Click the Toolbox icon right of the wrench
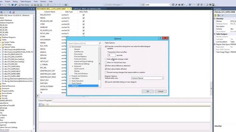This screenshot has width=236, height=132. 179,5
